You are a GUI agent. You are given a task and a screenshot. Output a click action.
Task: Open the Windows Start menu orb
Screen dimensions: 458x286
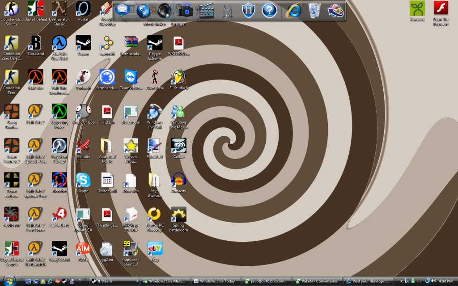coord(9,281)
